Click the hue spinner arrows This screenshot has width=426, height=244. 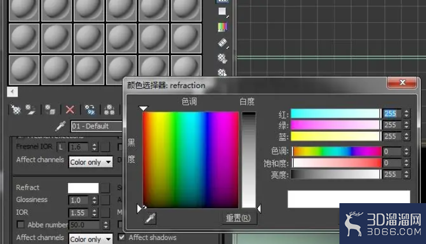coord(406,151)
